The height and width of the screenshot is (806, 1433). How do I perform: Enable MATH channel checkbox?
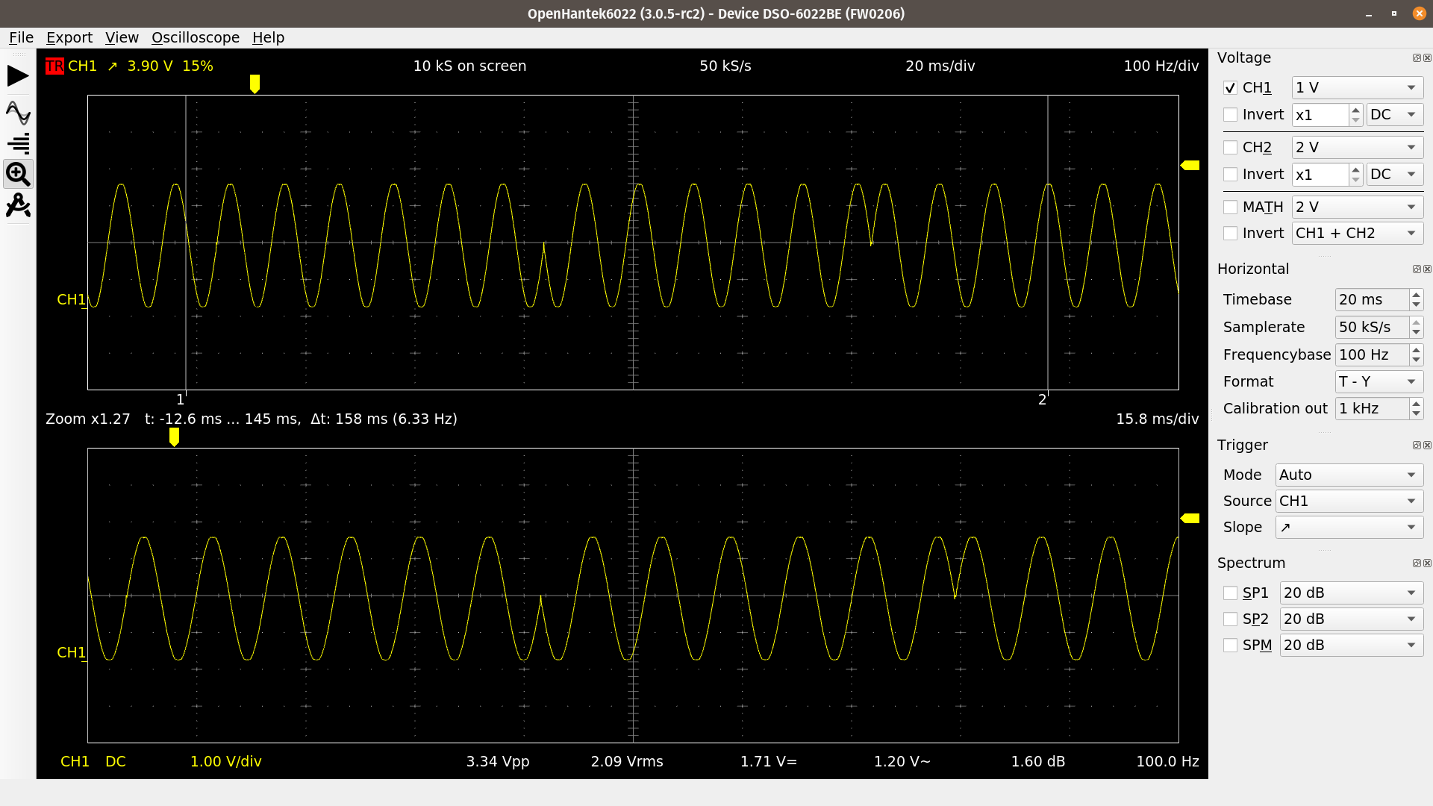coord(1229,207)
